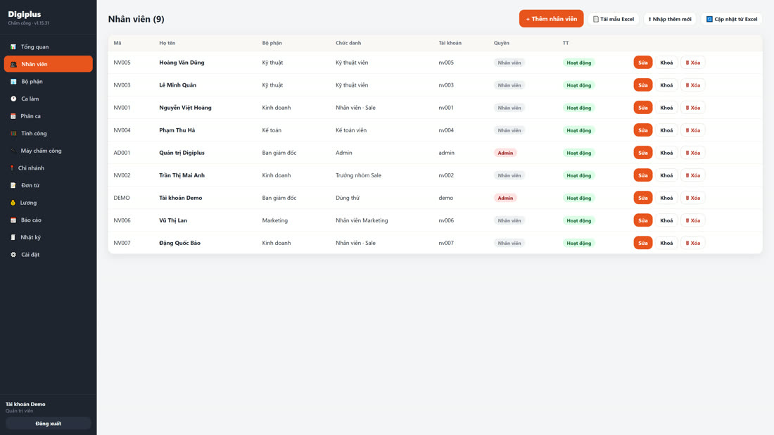
Task: Click the name Vũ Thị Lan
Action: 173,220
